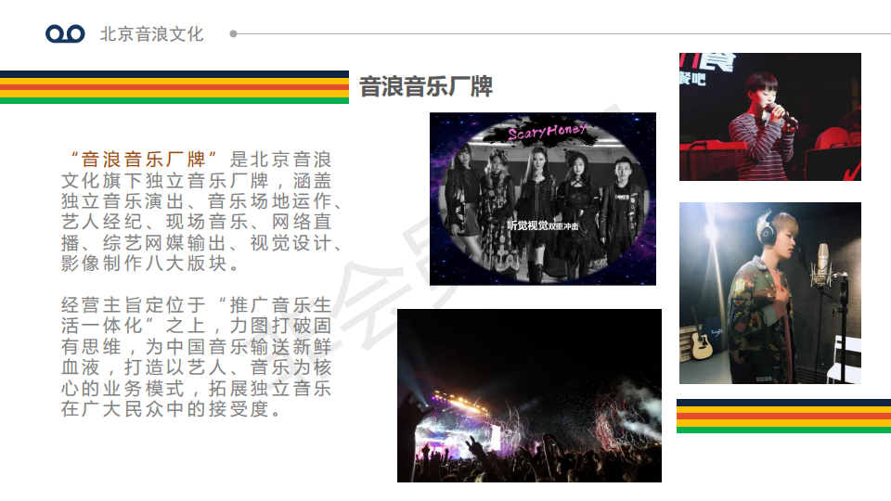Select the studio recording photo with headphones
The height and width of the screenshot is (501, 891).
coord(770,293)
